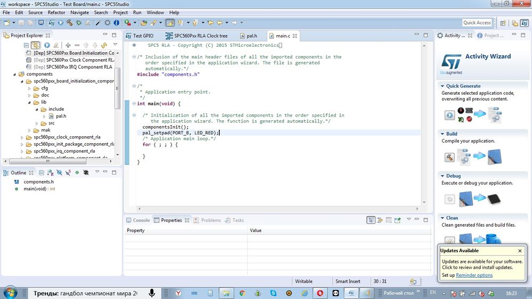Screen dimensions: 532x299
Task: Expand the src folder
Action: 37,123
